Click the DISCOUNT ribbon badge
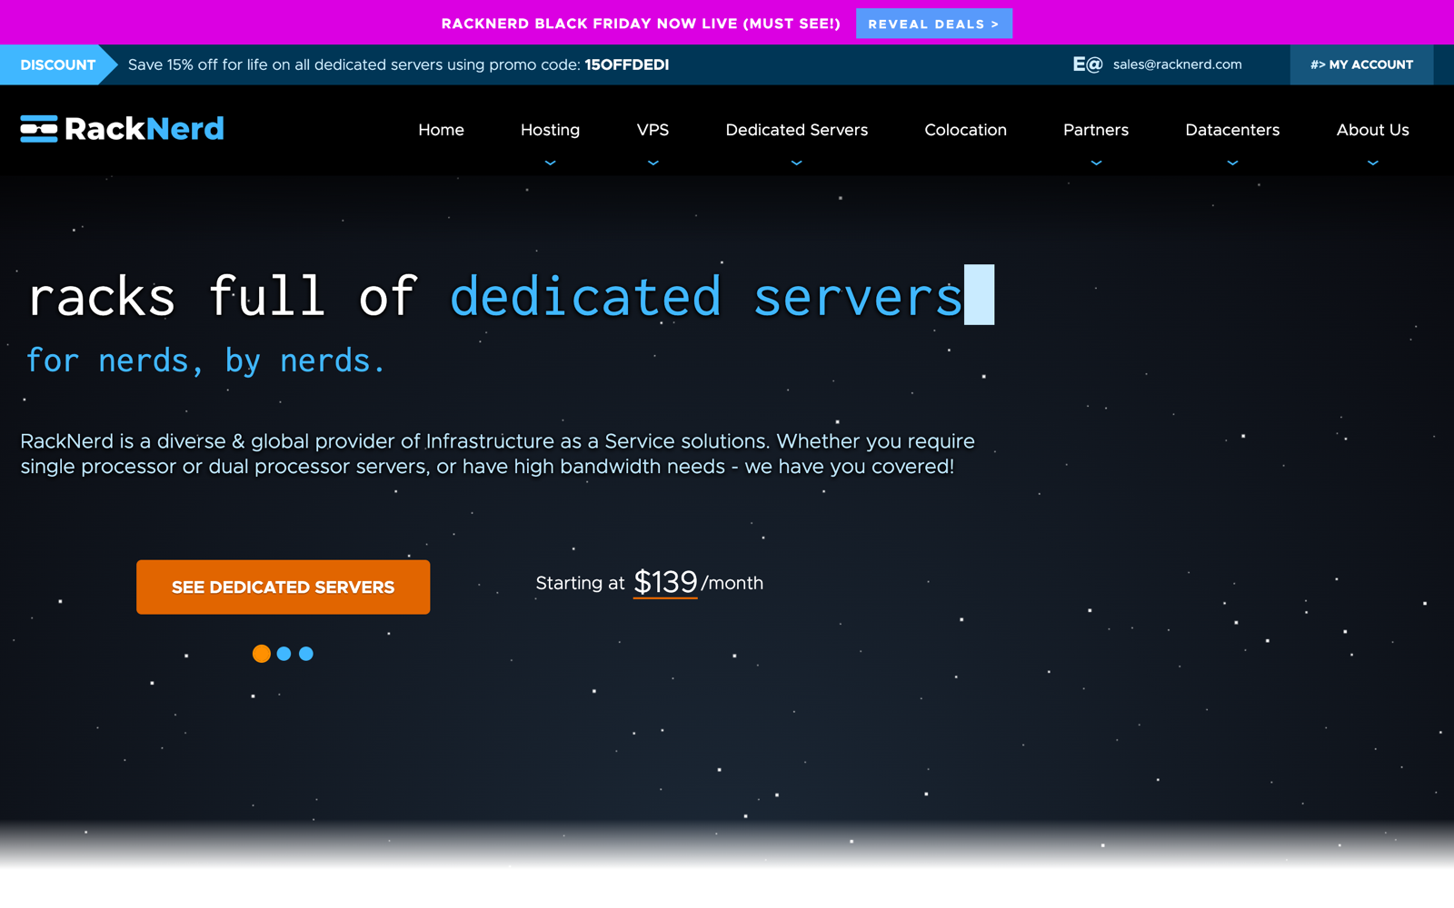This screenshot has height=908, width=1454. tap(56, 64)
